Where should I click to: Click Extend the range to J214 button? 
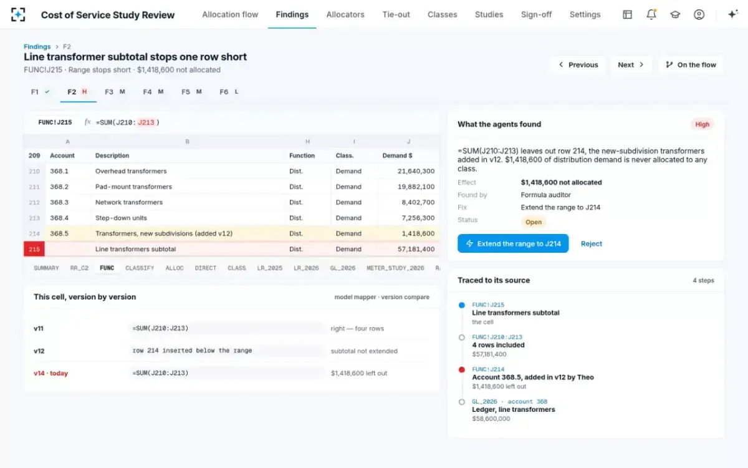click(x=513, y=243)
